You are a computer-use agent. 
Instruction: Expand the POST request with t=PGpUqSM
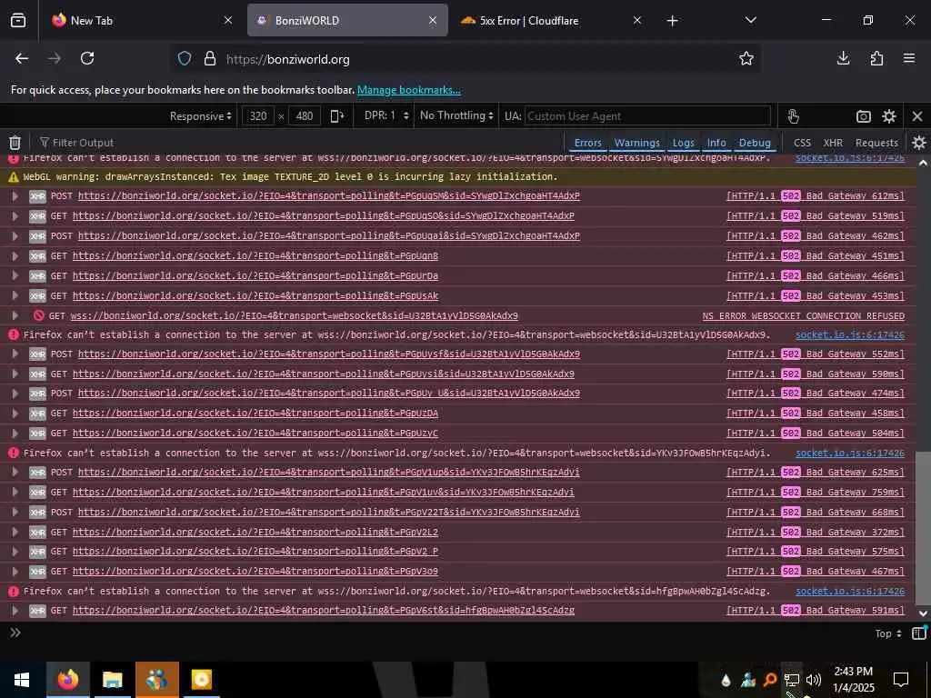click(x=15, y=196)
